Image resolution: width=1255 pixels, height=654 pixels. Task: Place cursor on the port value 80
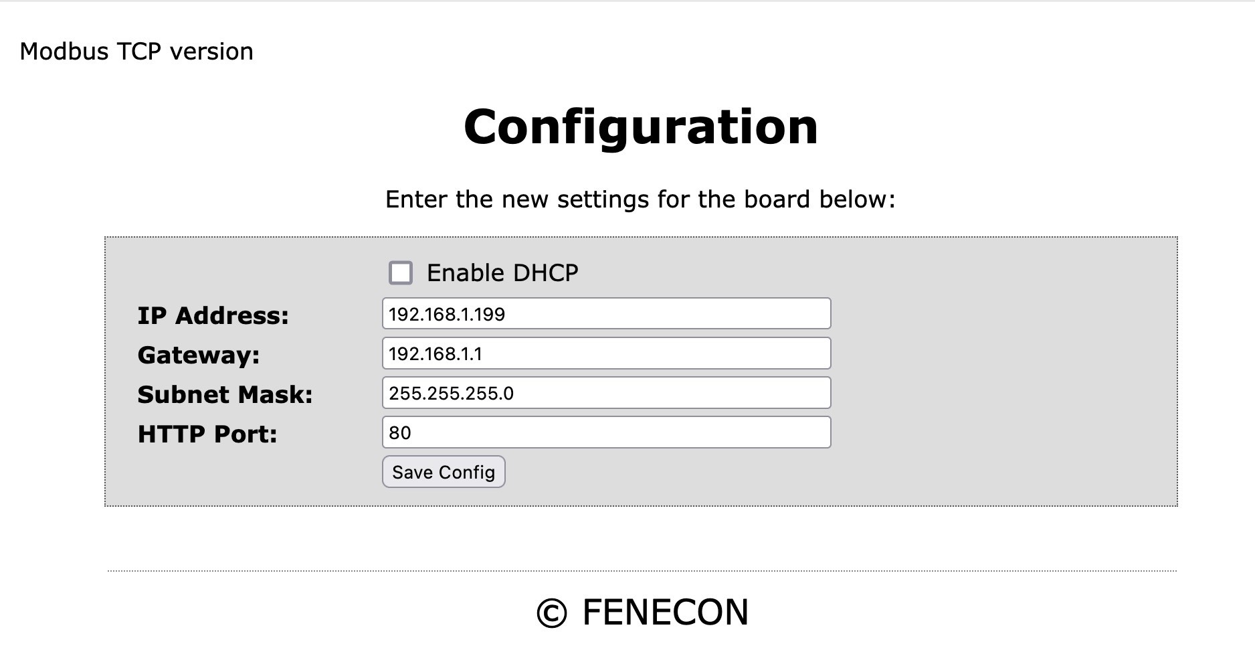(400, 433)
